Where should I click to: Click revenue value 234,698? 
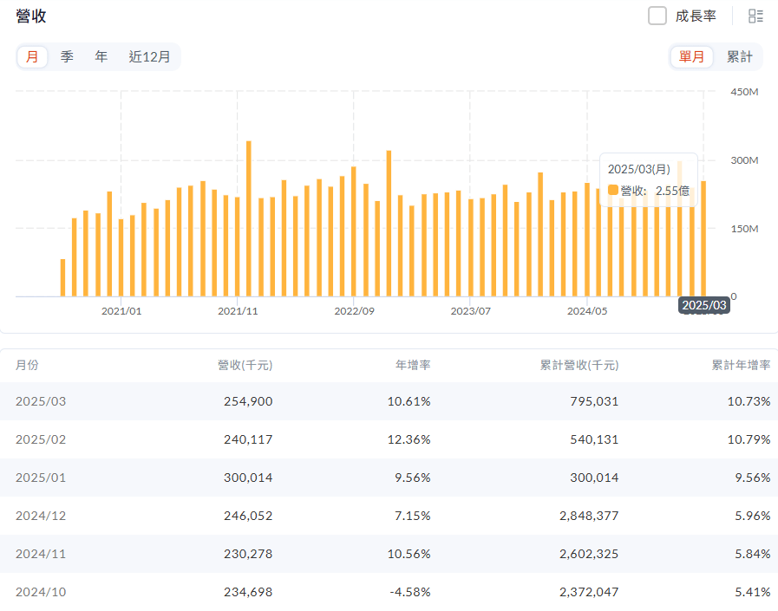pos(248,592)
